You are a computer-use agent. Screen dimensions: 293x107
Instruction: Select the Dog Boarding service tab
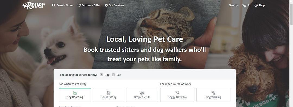click(x=75, y=95)
